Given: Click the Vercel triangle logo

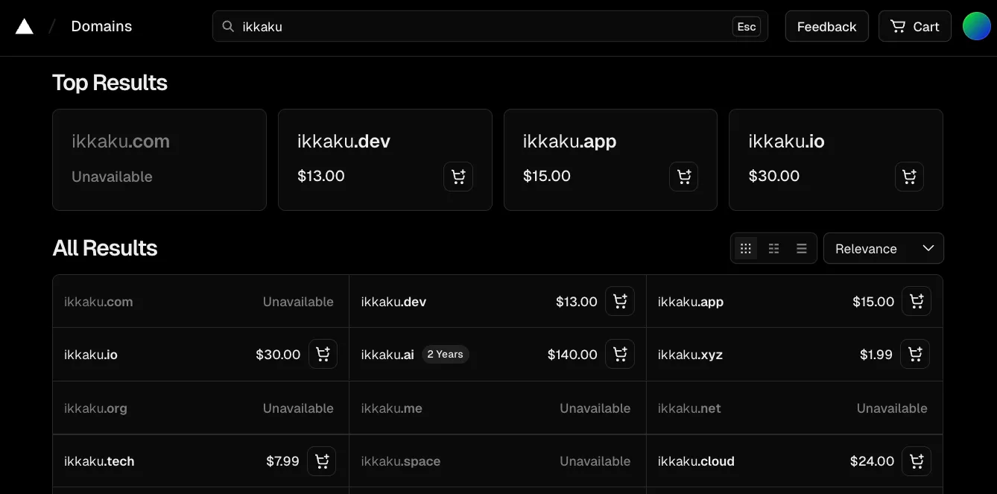Looking at the screenshot, I should pos(25,27).
